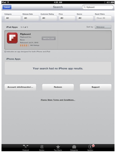Focus the flipboard search field

98,7
